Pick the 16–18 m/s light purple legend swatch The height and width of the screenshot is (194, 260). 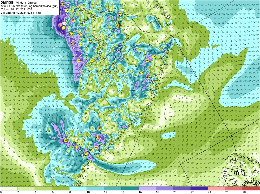point(147,189)
